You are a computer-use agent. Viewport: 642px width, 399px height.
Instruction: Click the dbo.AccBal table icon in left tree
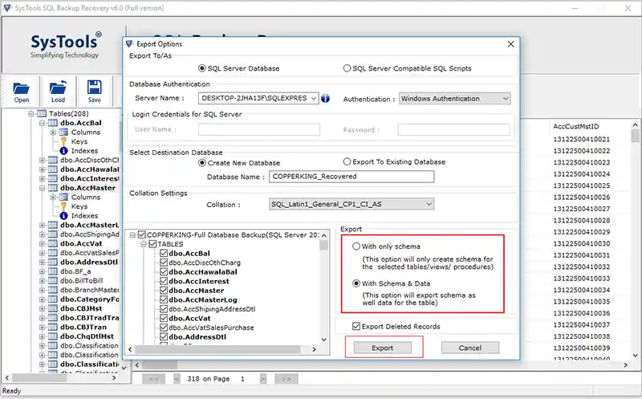click(53, 123)
